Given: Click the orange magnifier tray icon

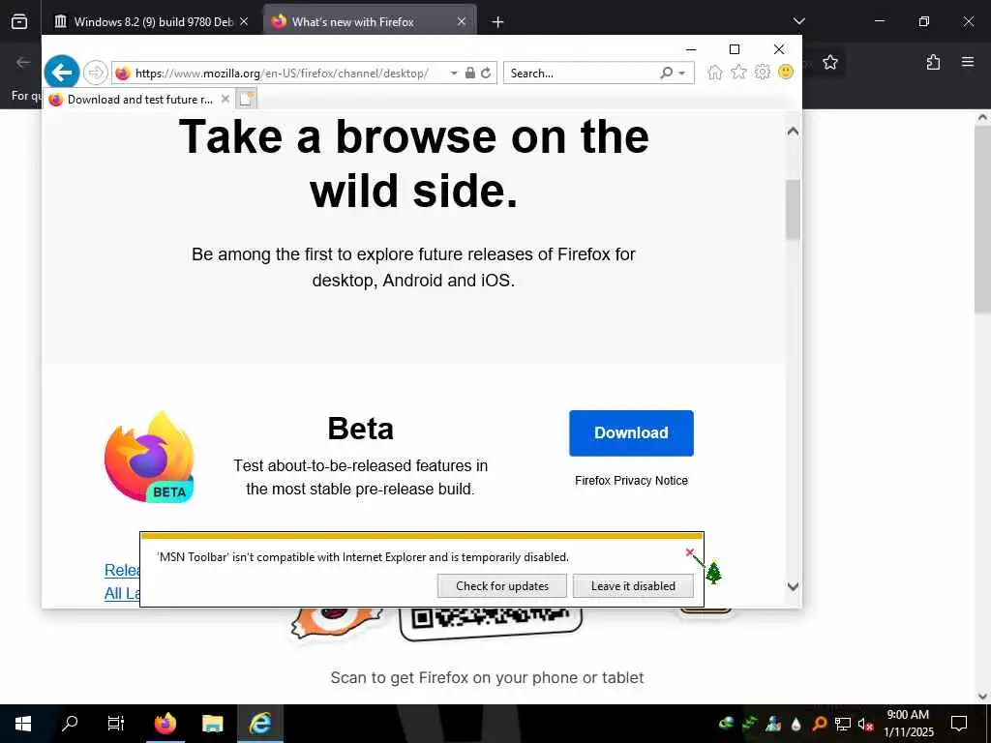Looking at the screenshot, I should click(819, 724).
